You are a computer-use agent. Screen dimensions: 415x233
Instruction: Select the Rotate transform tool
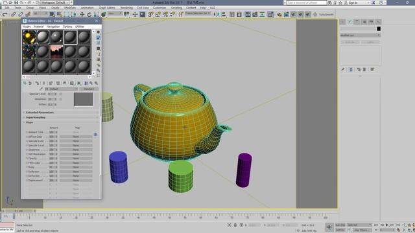89,14
